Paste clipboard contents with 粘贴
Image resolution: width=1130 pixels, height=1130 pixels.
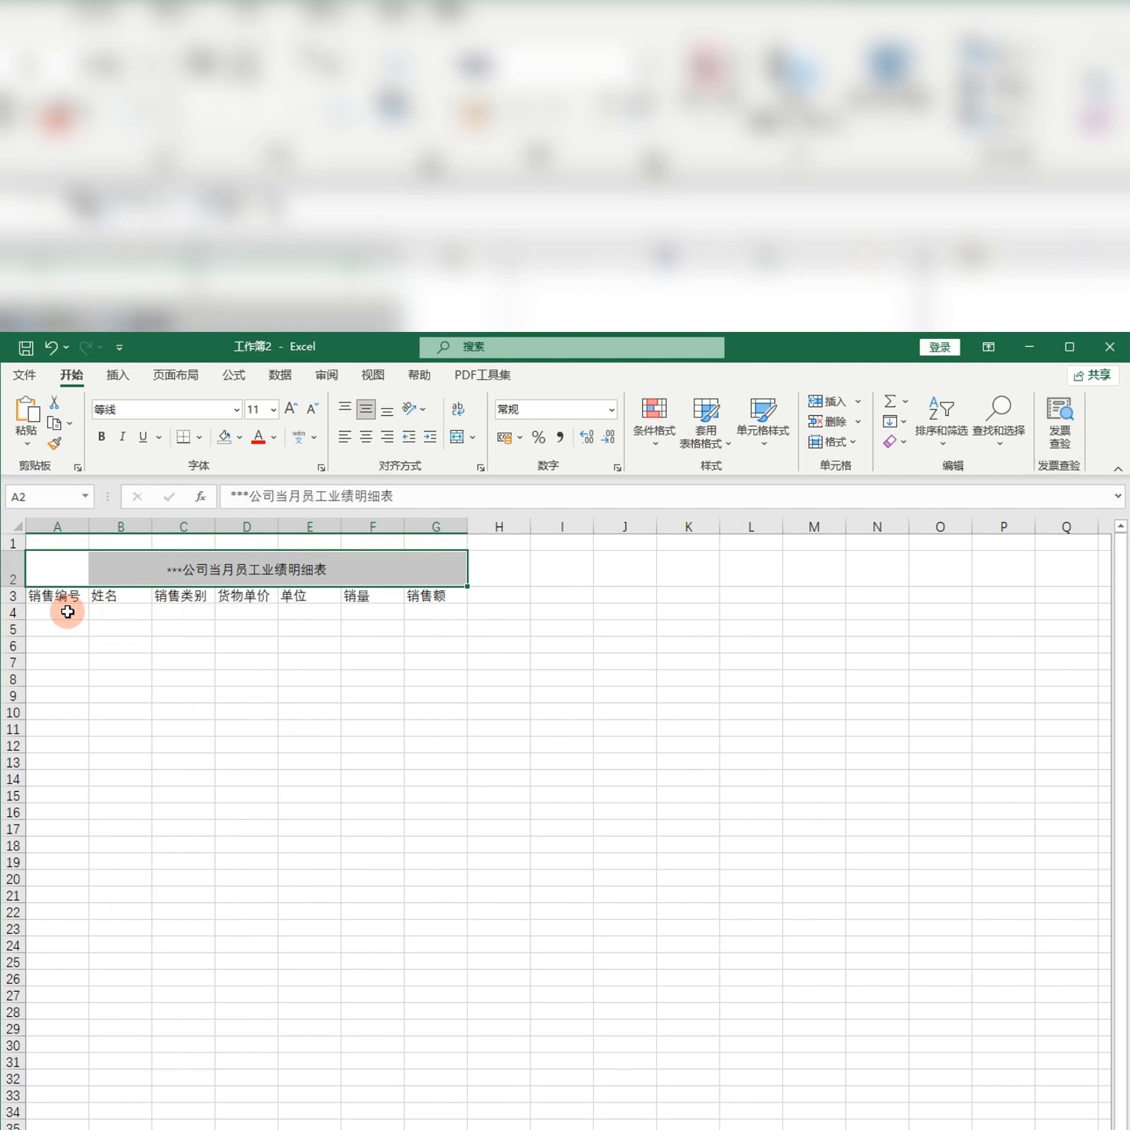coord(26,420)
